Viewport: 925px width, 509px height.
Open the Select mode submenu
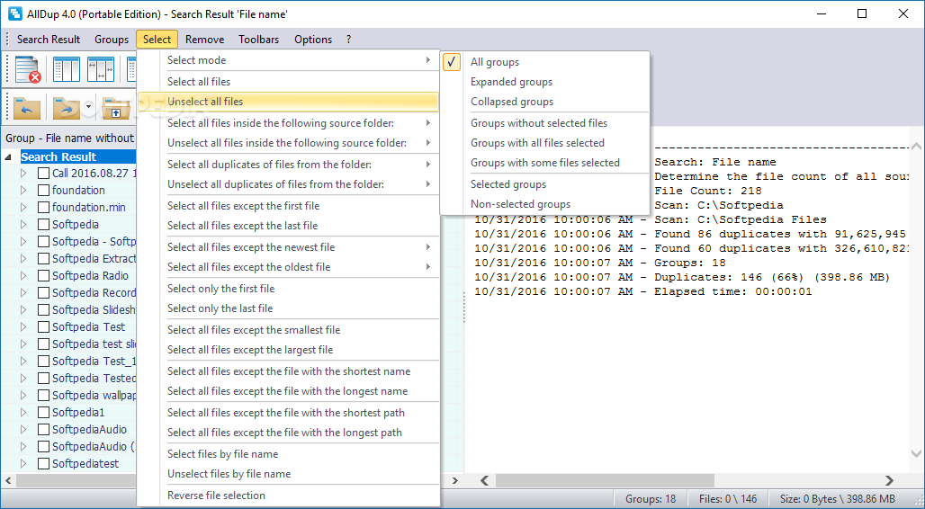click(x=289, y=60)
